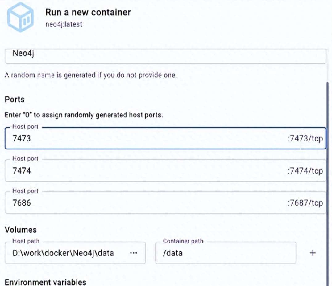Click the Ports section heading
The image size is (332, 286).
point(14,99)
